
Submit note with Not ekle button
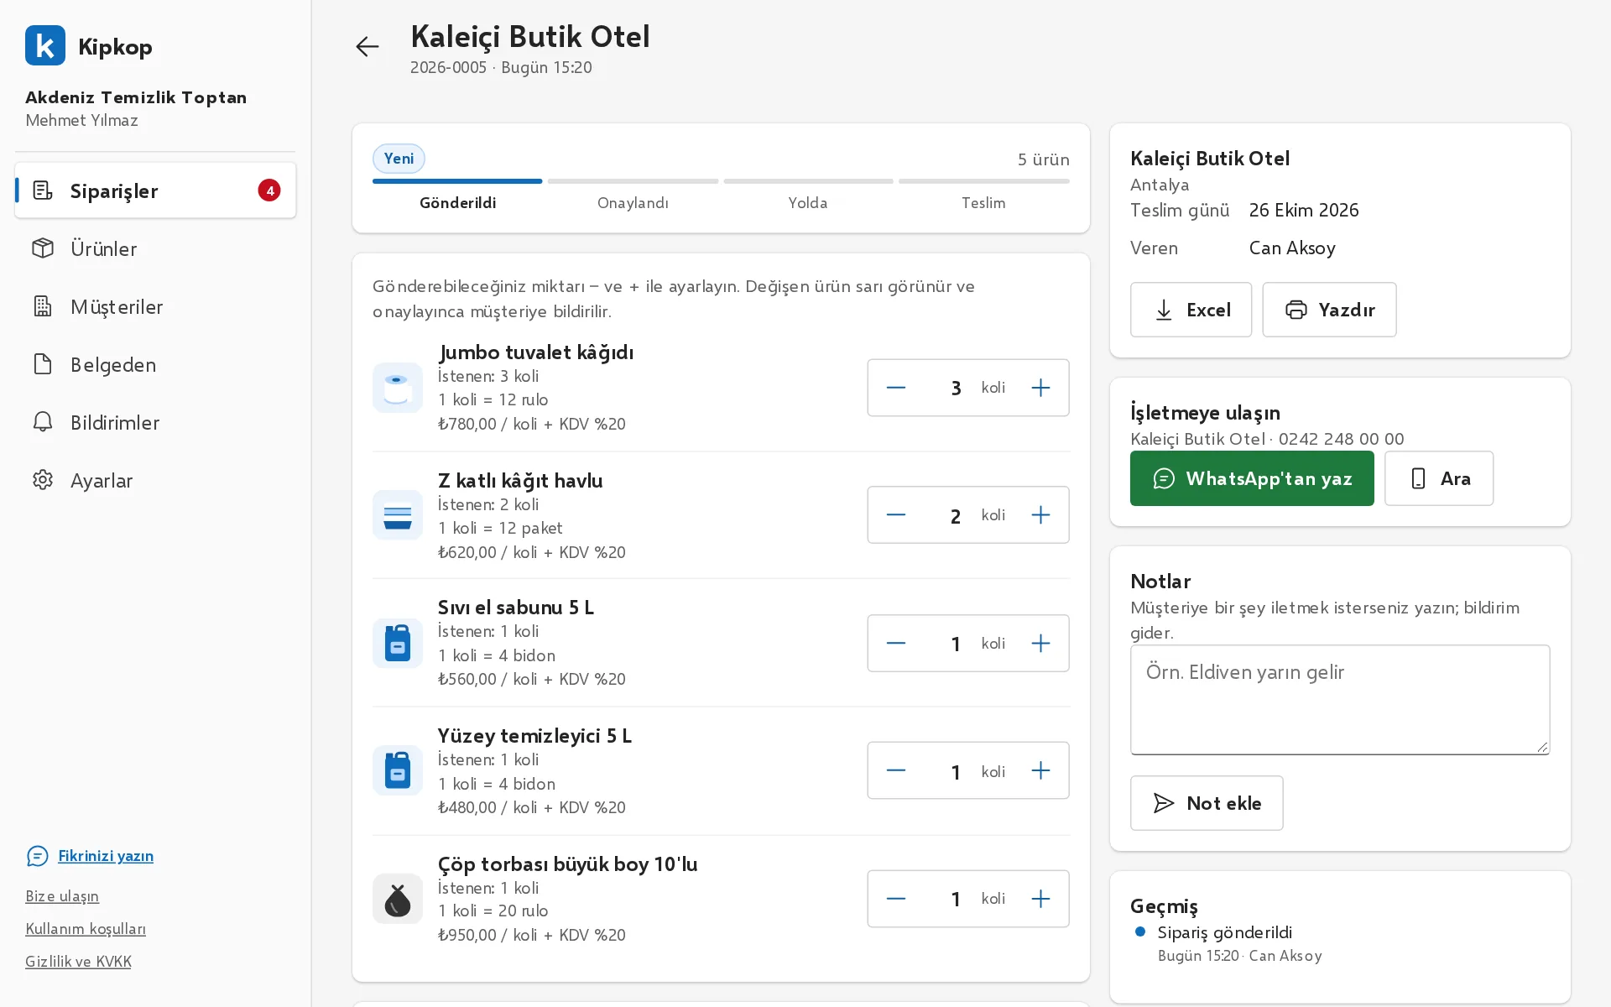click(1207, 803)
